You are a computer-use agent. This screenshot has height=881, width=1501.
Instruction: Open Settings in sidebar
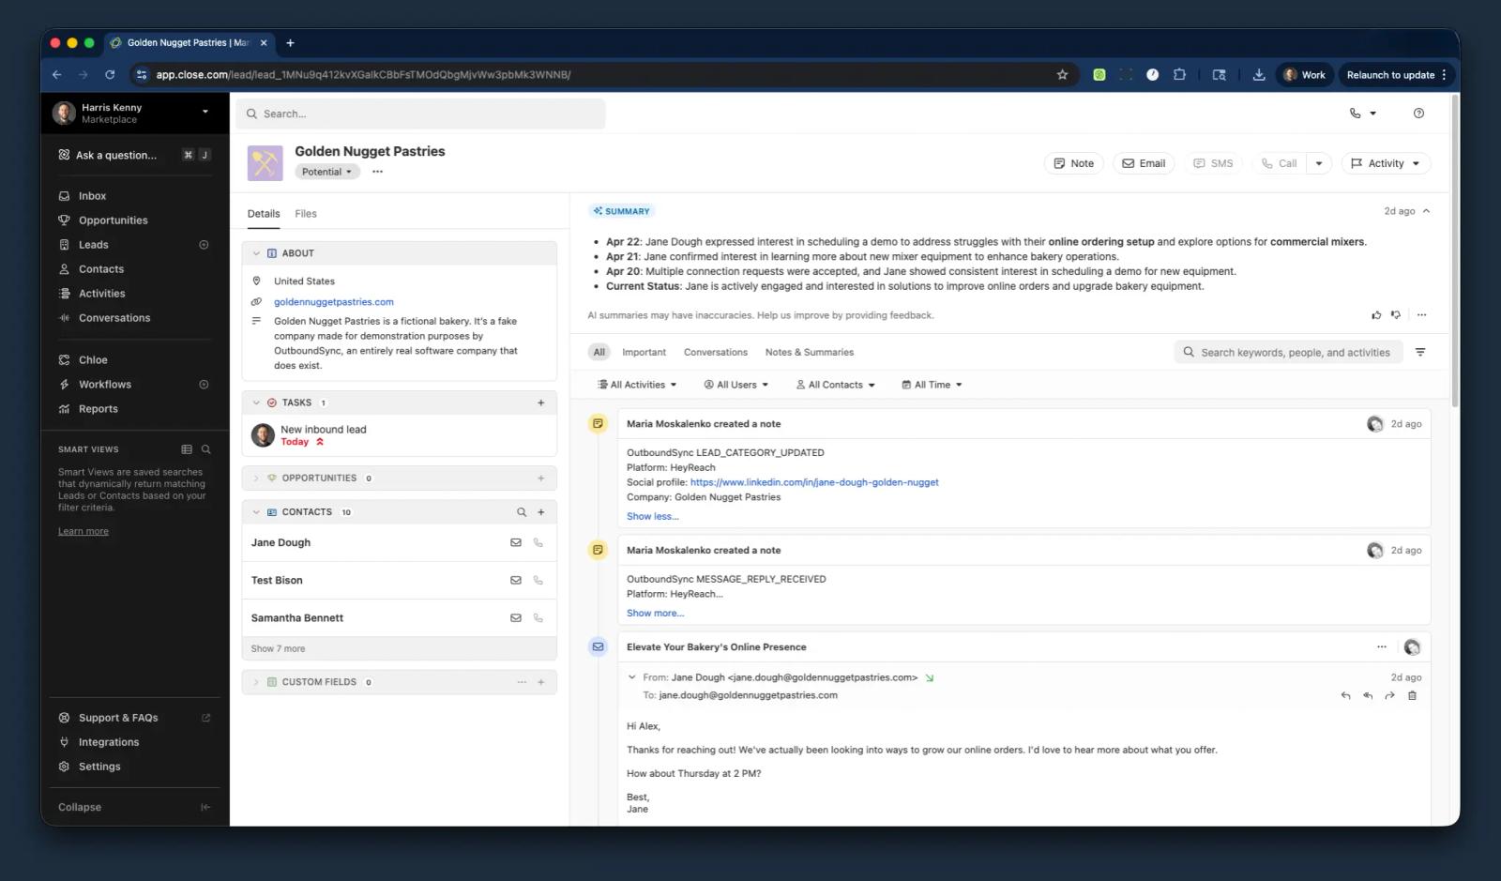point(99,767)
